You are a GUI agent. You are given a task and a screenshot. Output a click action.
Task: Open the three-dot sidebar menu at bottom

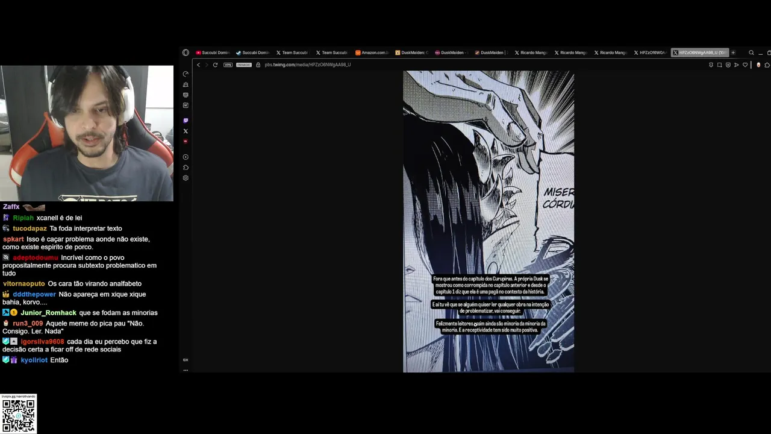point(186,370)
